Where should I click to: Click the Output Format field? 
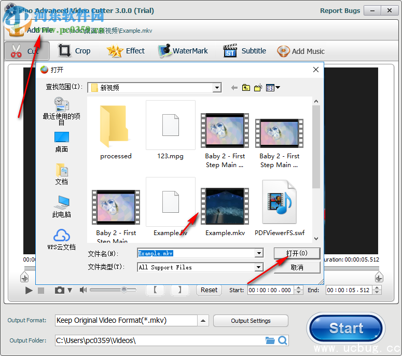pyautogui.click(x=126, y=320)
